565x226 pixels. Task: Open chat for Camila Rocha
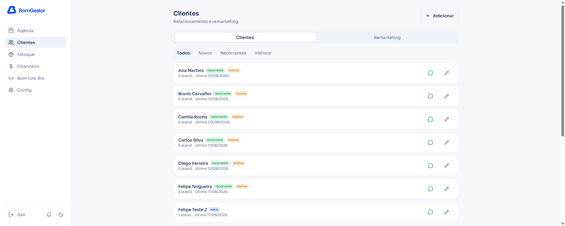430,119
